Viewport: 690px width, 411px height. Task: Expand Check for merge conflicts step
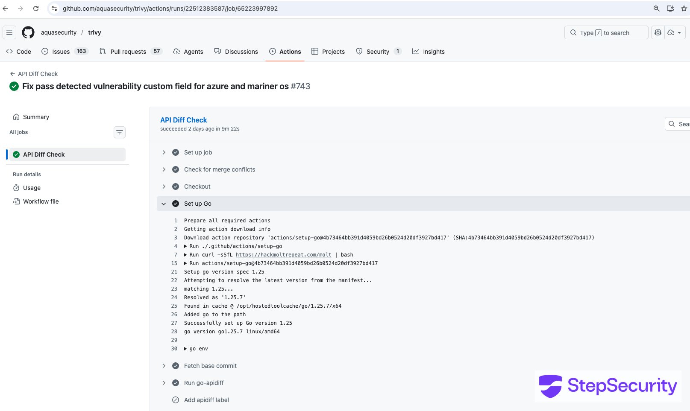pos(164,169)
